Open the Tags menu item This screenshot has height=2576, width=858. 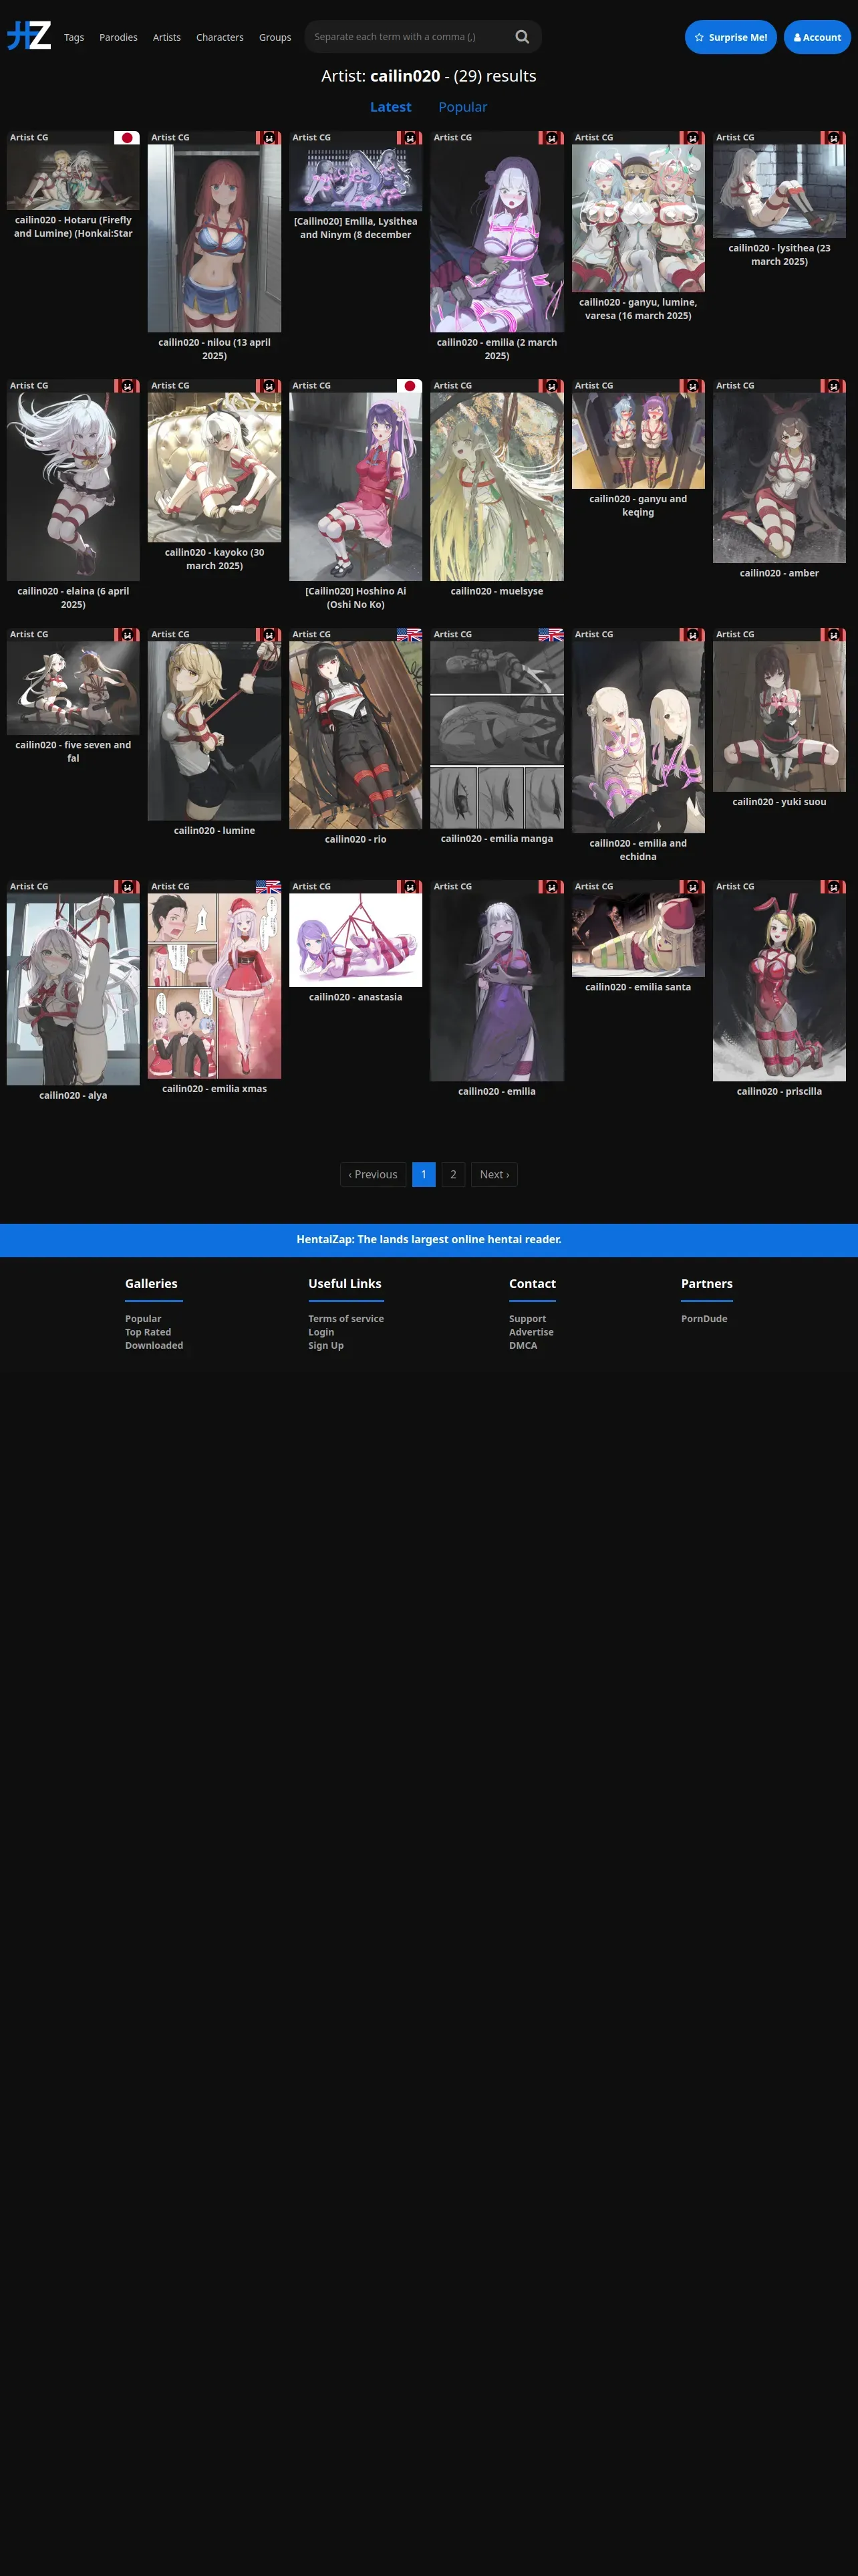tap(74, 37)
